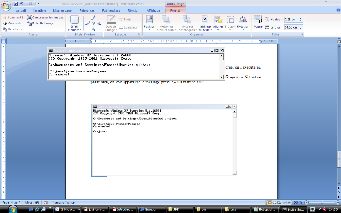Nudge shadow up icon
Image resolution: width=341 pixels, height=213 pixels.
93,18
